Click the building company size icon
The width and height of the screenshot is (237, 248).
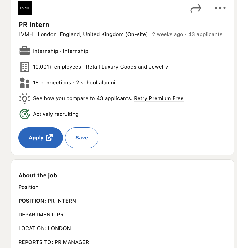pyautogui.click(x=24, y=67)
